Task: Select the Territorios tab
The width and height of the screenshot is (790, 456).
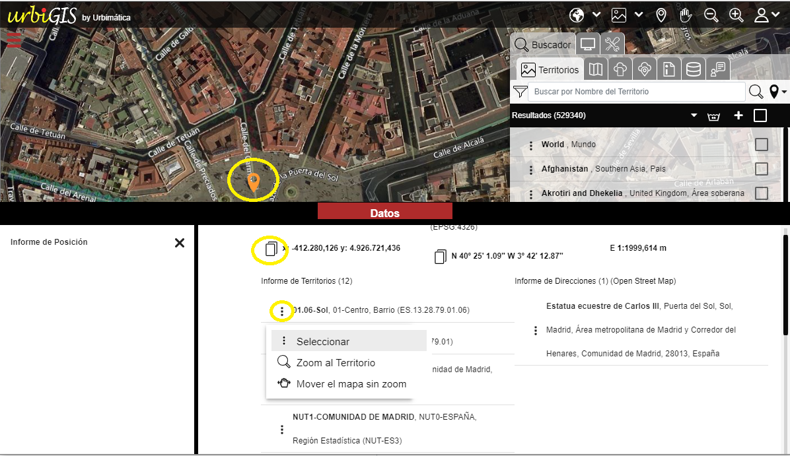Action: (x=550, y=69)
